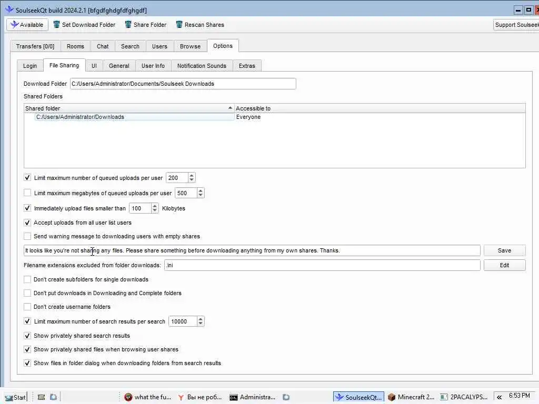Open the Yandex browser taskbar item
This screenshot has width=539, height=404.
[x=199, y=397]
